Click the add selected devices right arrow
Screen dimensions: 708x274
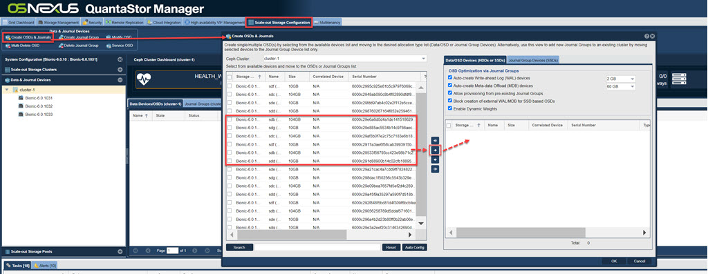(x=435, y=150)
